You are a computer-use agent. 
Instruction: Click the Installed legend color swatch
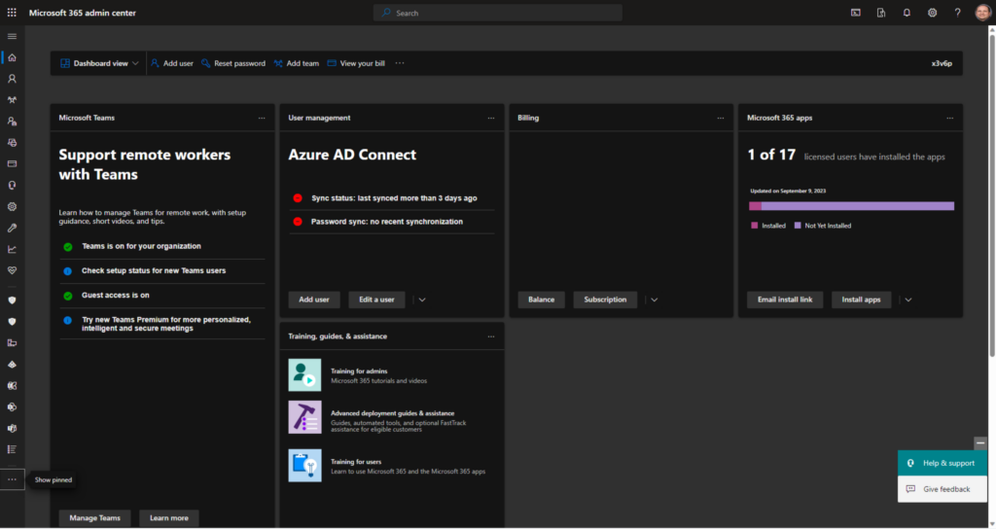pos(755,226)
